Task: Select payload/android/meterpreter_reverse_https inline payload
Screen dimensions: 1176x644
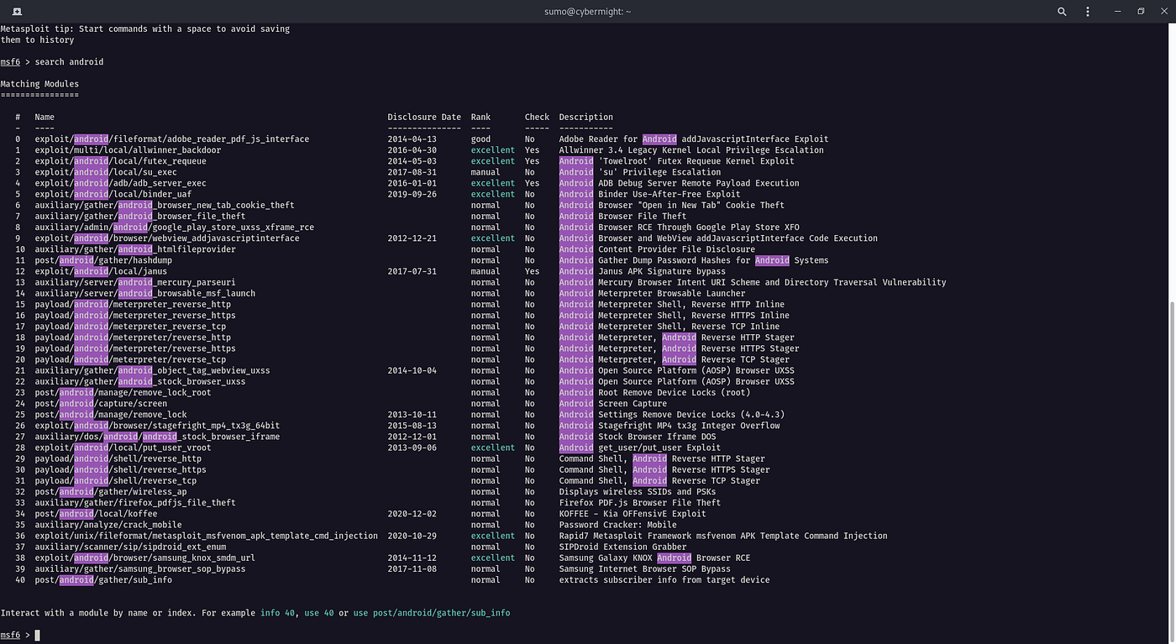Action: tap(135, 315)
